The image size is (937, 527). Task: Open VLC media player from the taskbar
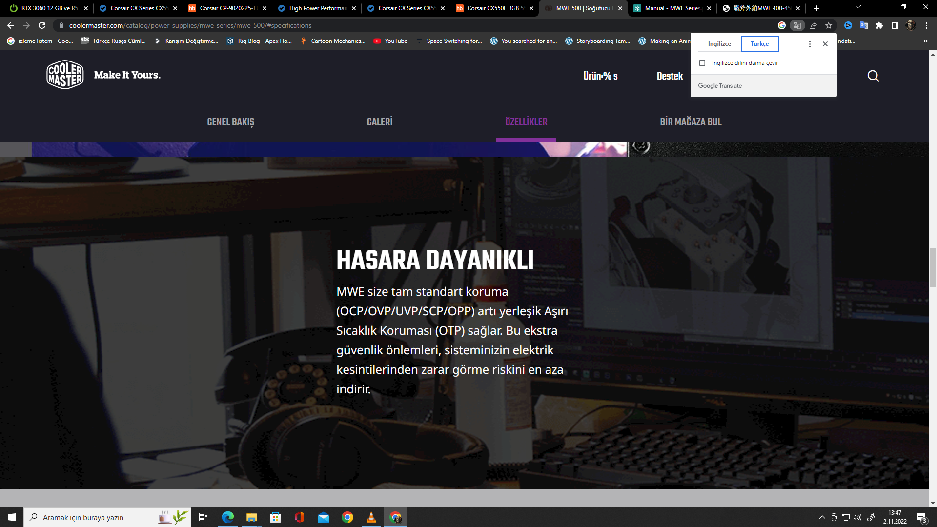tap(371, 517)
